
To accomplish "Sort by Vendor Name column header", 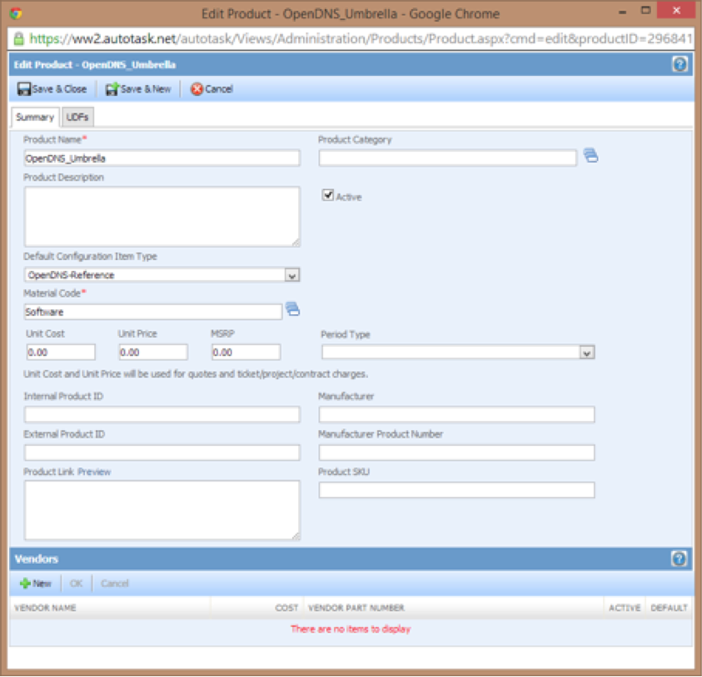I will coord(45,608).
